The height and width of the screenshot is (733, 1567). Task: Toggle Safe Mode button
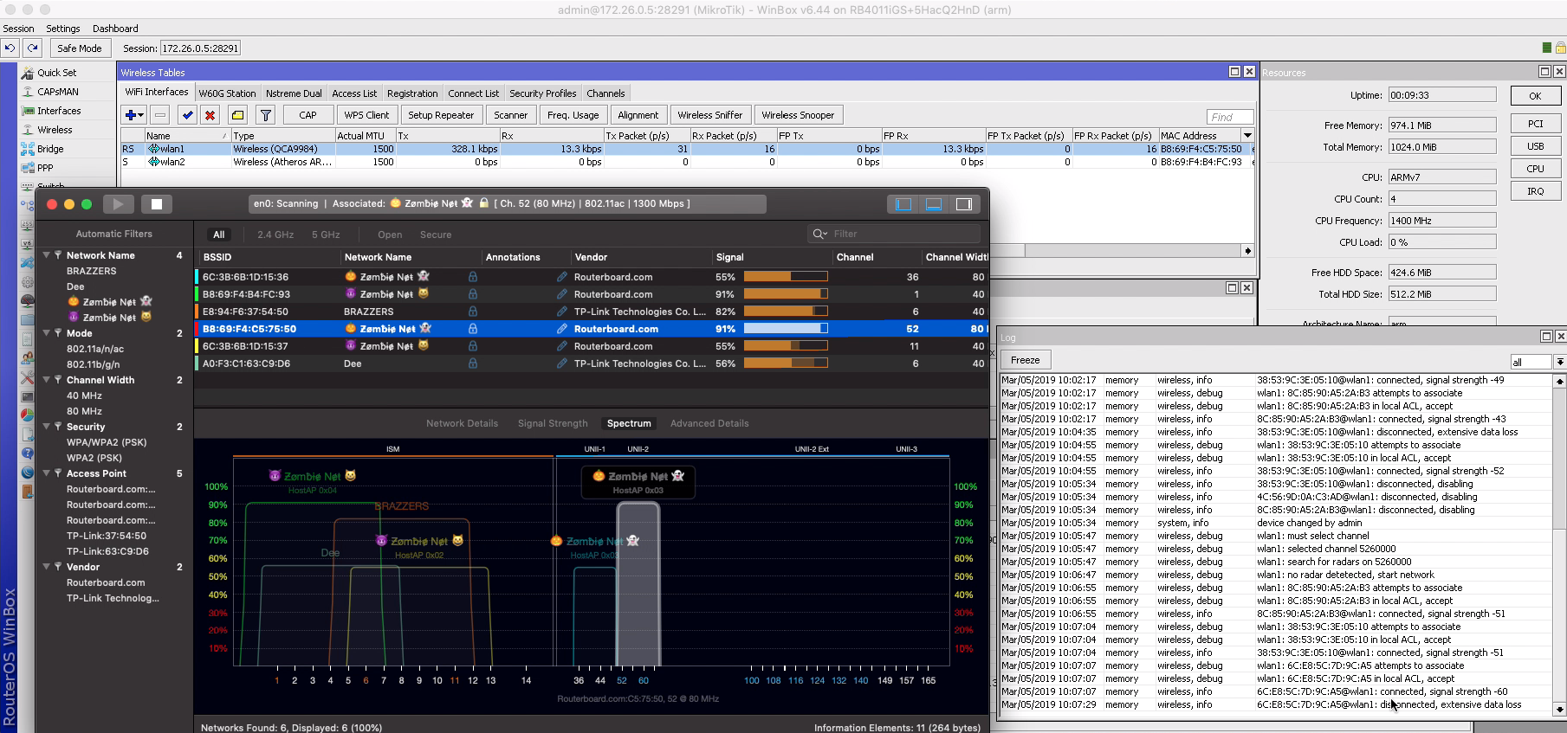80,48
